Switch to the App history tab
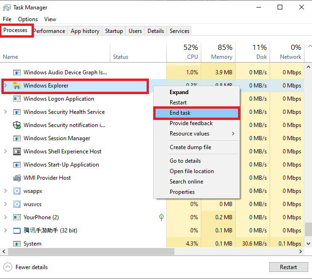Image resolution: width=312 pixels, height=279 pixels. [x=85, y=31]
